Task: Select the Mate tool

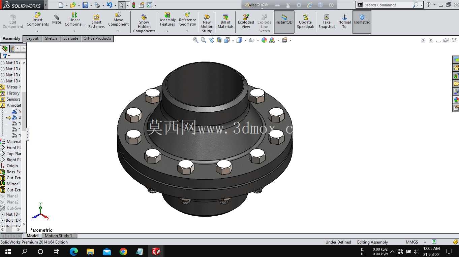Action: (x=57, y=20)
